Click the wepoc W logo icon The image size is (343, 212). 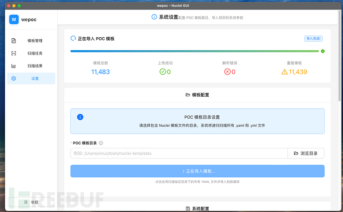14,19
